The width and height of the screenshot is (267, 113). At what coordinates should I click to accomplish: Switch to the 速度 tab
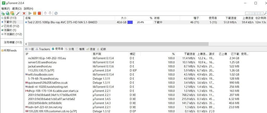click(91, 49)
